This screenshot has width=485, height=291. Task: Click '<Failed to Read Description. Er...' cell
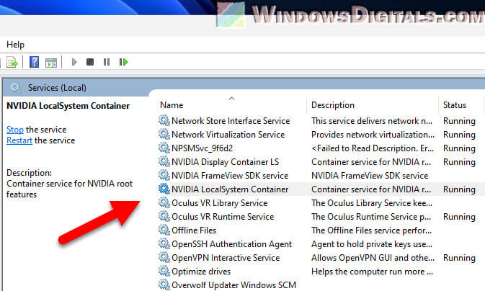pos(373,148)
